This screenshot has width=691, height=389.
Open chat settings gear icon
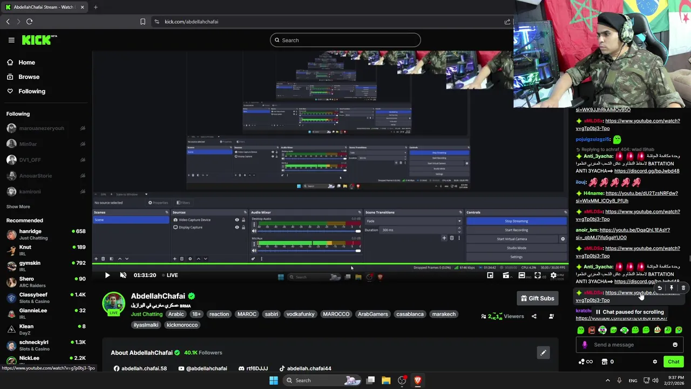click(x=655, y=362)
